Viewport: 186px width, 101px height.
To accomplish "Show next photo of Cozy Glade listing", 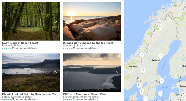I will pyautogui.click(x=56, y=21).
